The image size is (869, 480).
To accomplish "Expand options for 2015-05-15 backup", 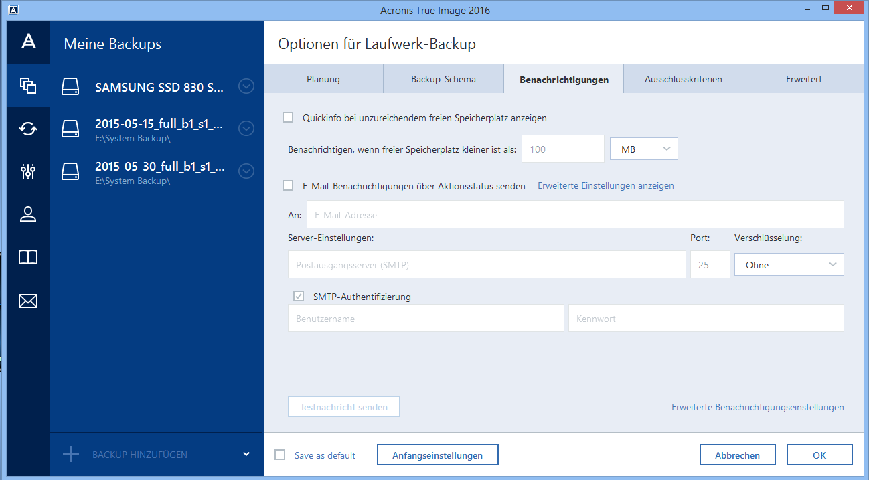I will pyautogui.click(x=246, y=129).
